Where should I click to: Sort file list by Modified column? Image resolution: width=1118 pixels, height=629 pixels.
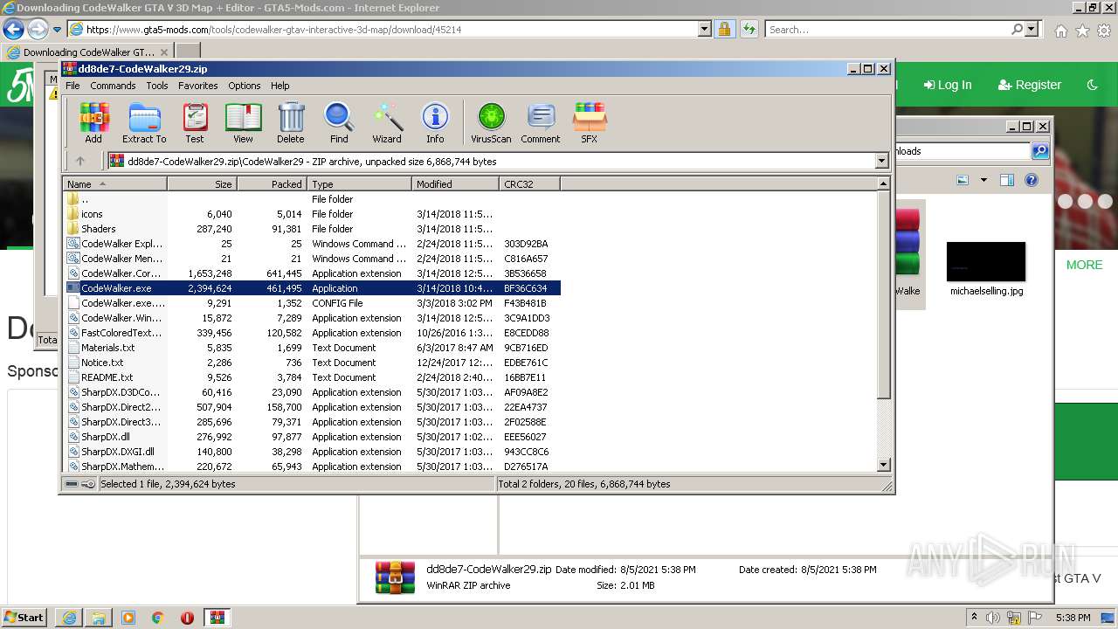point(456,184)
